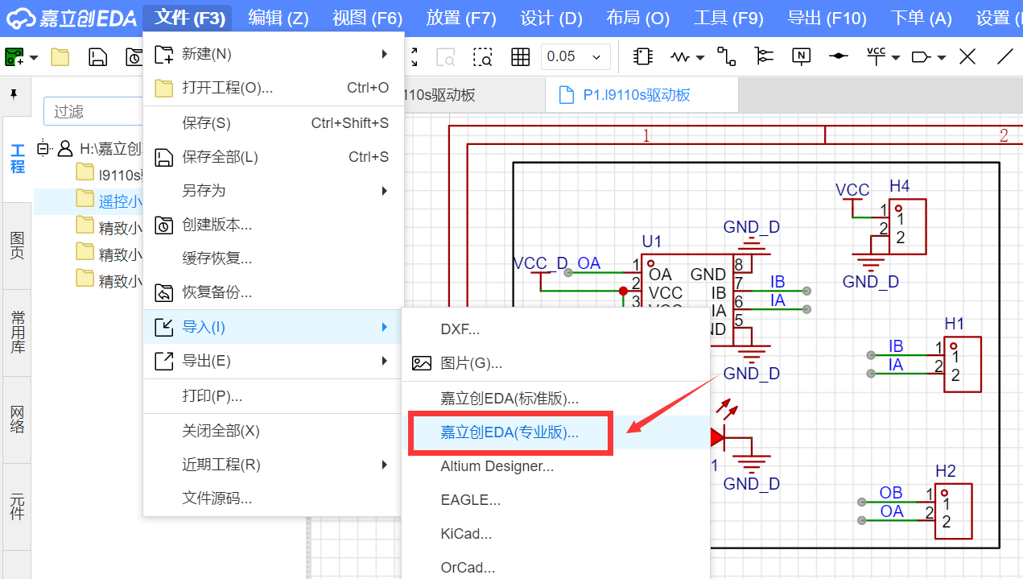Click the net port tool icon
Viewport: 1023px width, 579px height.
point(921,56)
